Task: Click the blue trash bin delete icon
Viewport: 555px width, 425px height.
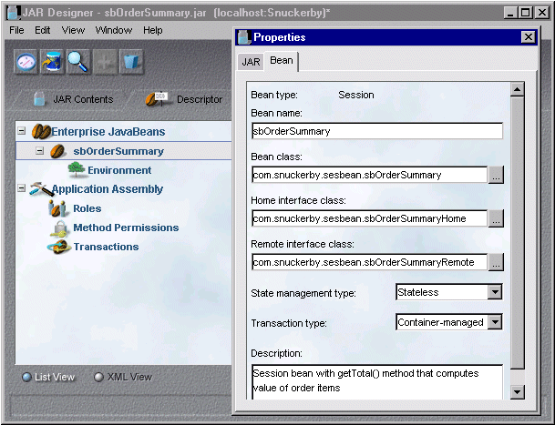Action: [x=131, y=62]
